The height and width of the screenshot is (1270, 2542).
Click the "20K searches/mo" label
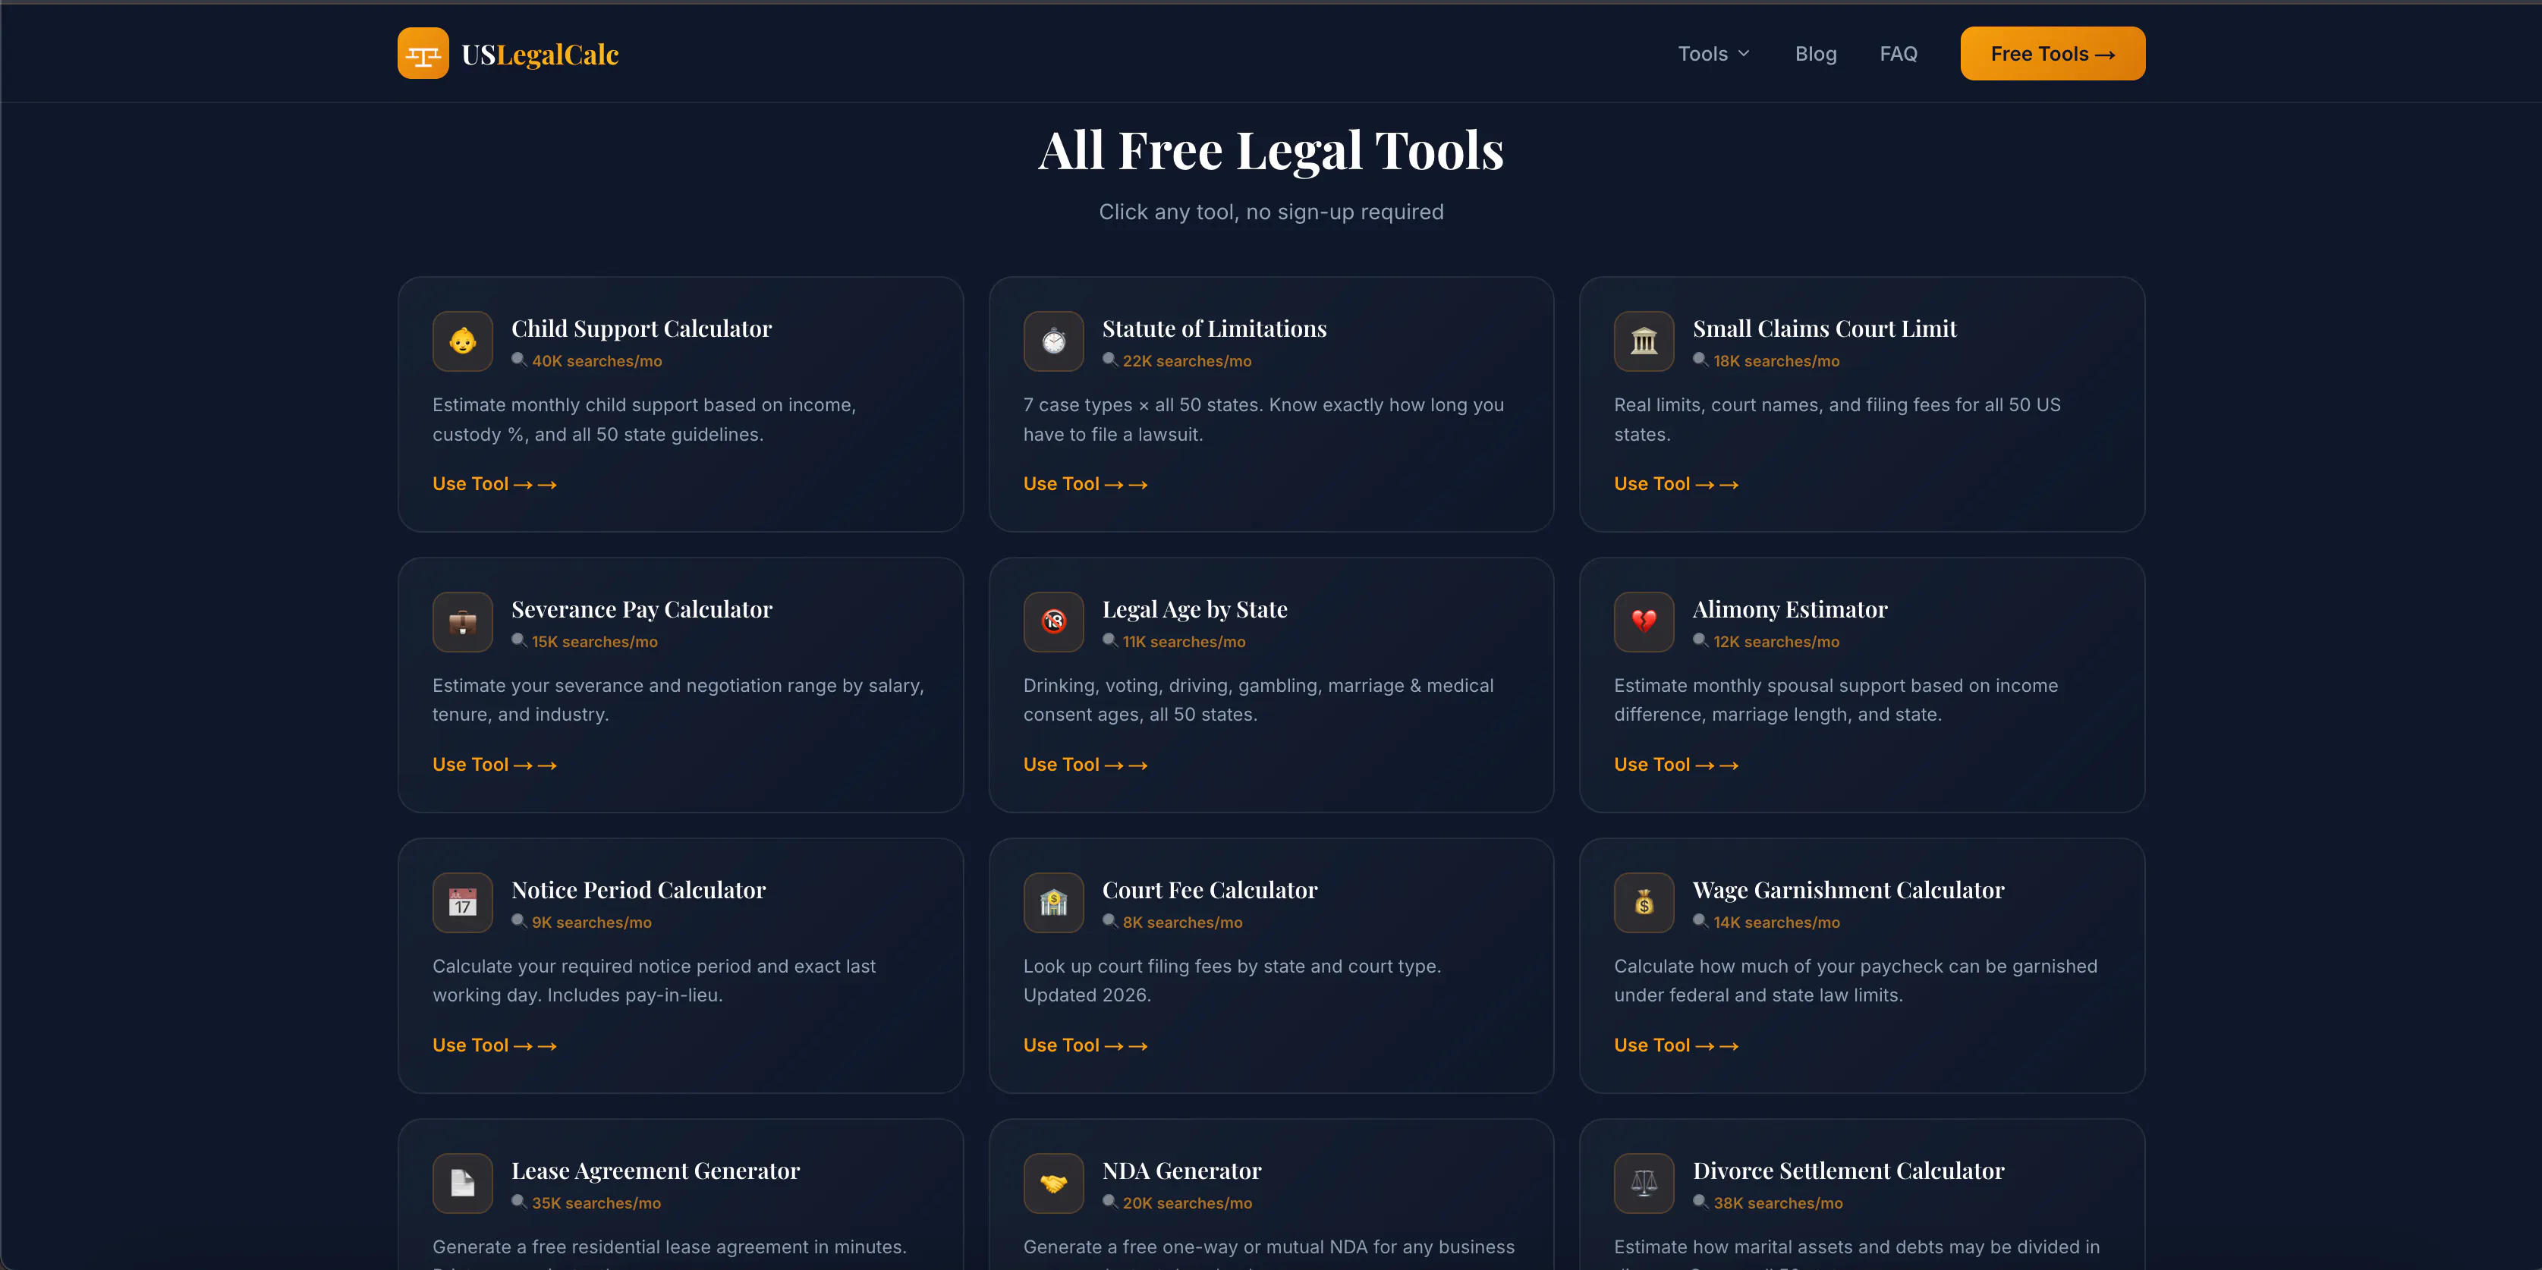pos(1187,1203)
